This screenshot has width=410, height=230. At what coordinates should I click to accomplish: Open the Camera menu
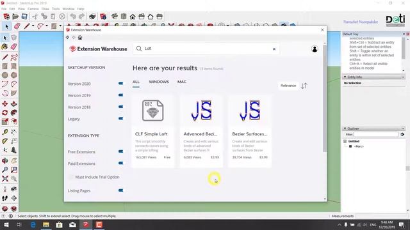tap(33, 9)
